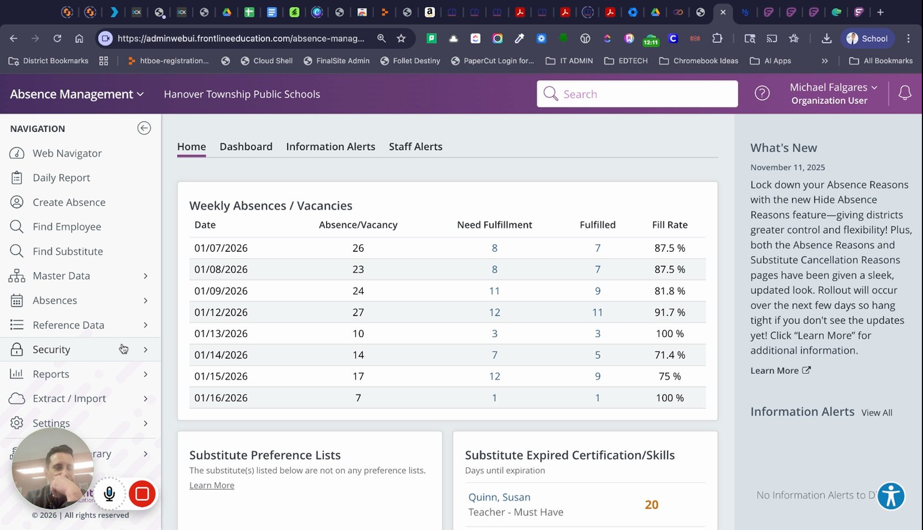Viewport: 923px width, 530px height.
Task: Expand the Security menu
Action: pos(80,350)
